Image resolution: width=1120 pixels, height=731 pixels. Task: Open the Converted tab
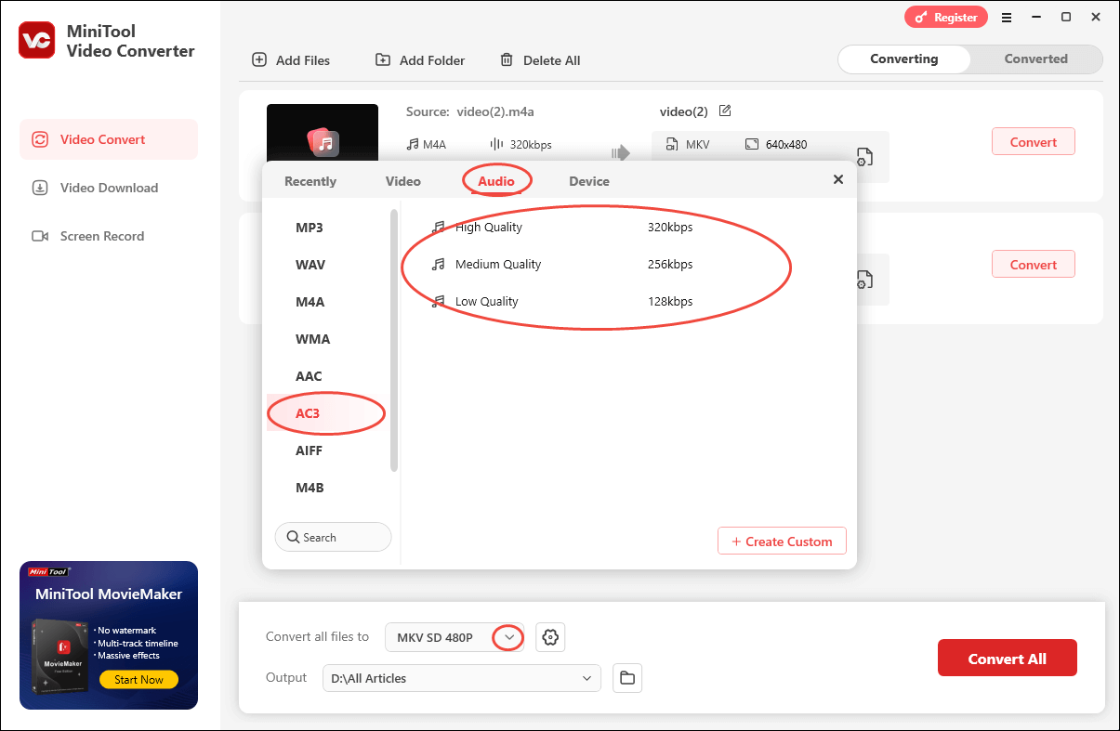click(1036, 59)
